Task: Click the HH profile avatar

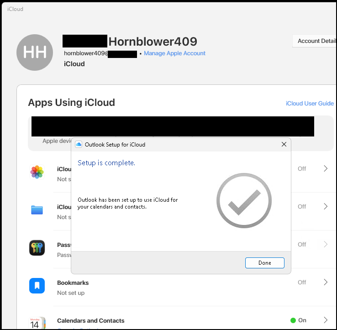Action: tap(35, 52)
